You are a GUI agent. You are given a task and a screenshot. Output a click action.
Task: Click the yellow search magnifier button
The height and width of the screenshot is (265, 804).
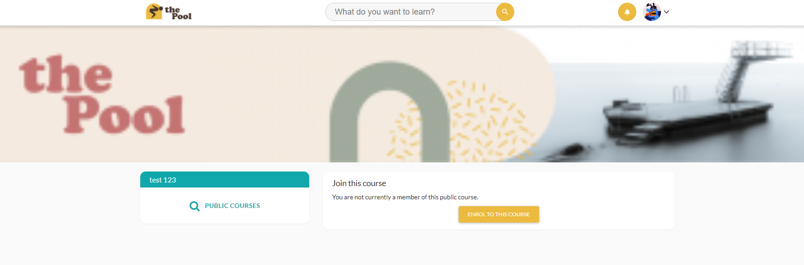pos(505,12)
